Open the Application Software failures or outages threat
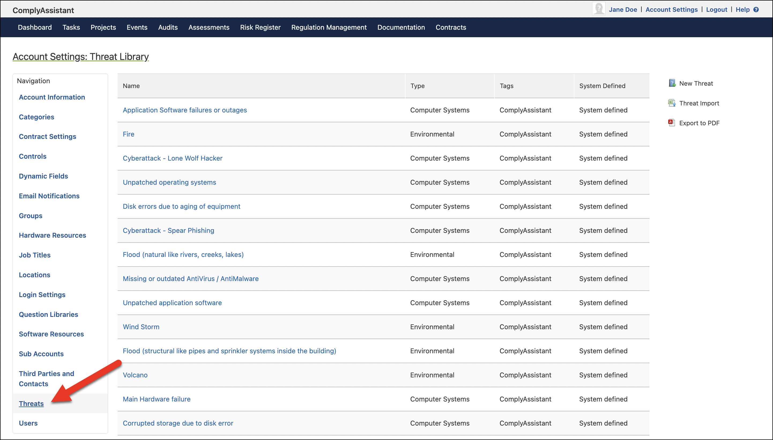 click(185, 110)
